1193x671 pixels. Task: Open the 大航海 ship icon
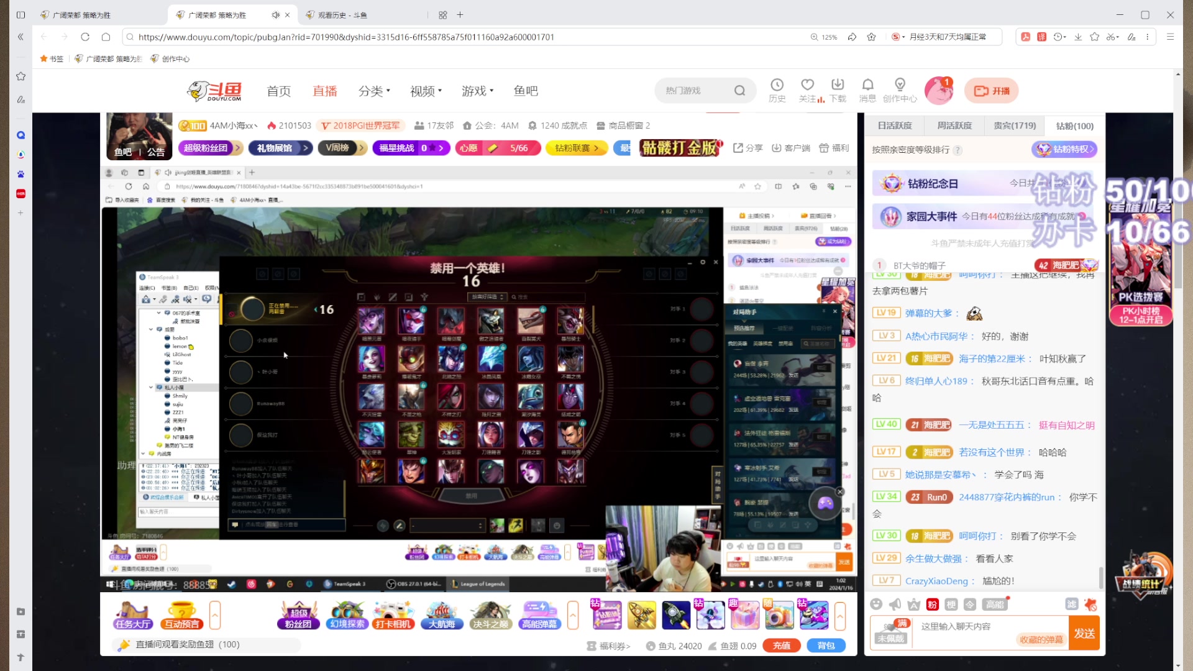pyautogui.click(x=442, y=615)
